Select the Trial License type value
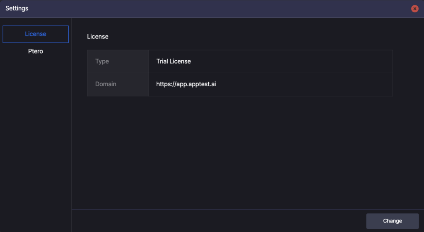 173,61
